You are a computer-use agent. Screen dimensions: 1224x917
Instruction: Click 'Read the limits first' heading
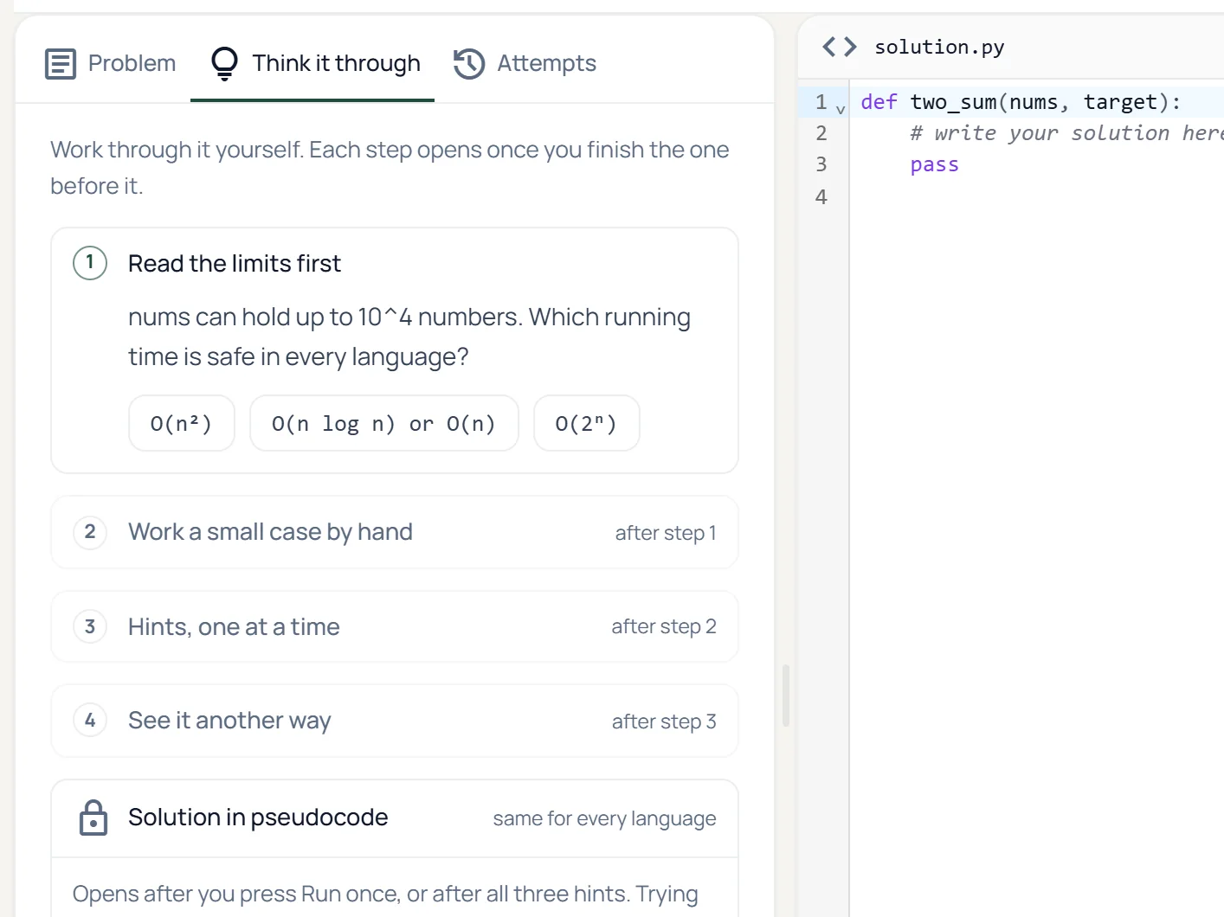point(235,263)
